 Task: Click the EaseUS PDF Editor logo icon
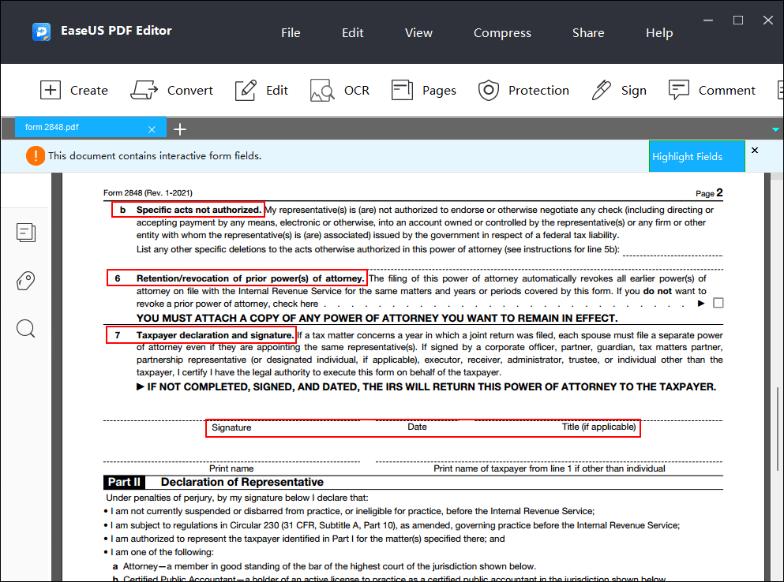tap(41, 32)
